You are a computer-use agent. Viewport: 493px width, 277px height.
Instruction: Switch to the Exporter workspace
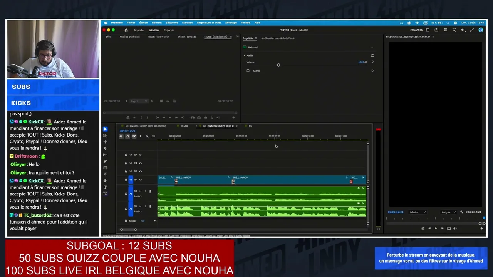[x=169, y=30]
